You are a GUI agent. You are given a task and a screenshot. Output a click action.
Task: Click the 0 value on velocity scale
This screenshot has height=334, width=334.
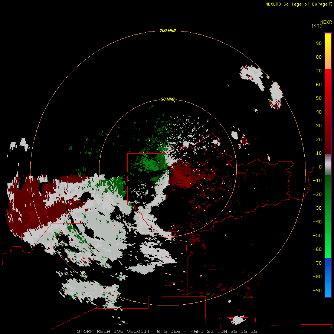[320, 167]
